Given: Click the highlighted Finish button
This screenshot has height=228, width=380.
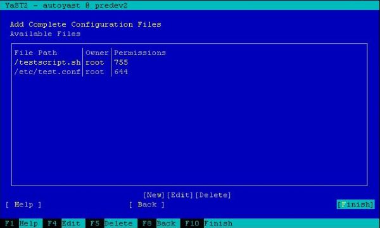Looking at the screenshot, I should (355, 205).
